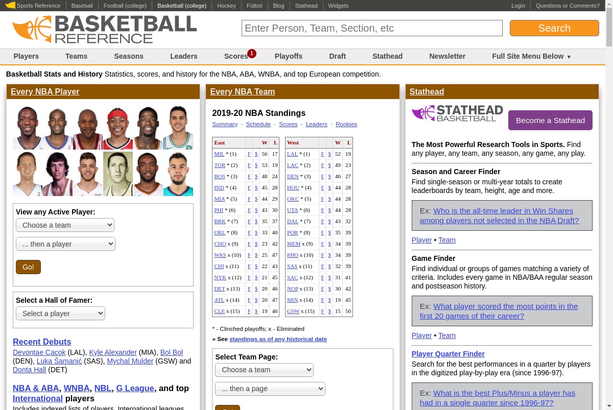The width and height of the screenshot is (613, 410).
Task: Open the '... then a page' dropdown
Action: [x=270, y=389]
